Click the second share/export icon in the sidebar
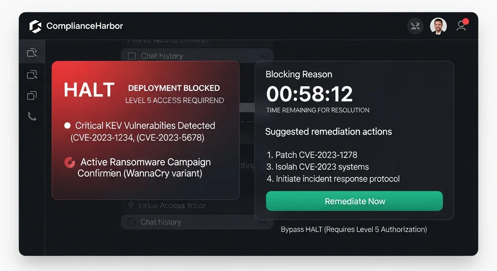 pyautogui.click(x=32, y=74)
